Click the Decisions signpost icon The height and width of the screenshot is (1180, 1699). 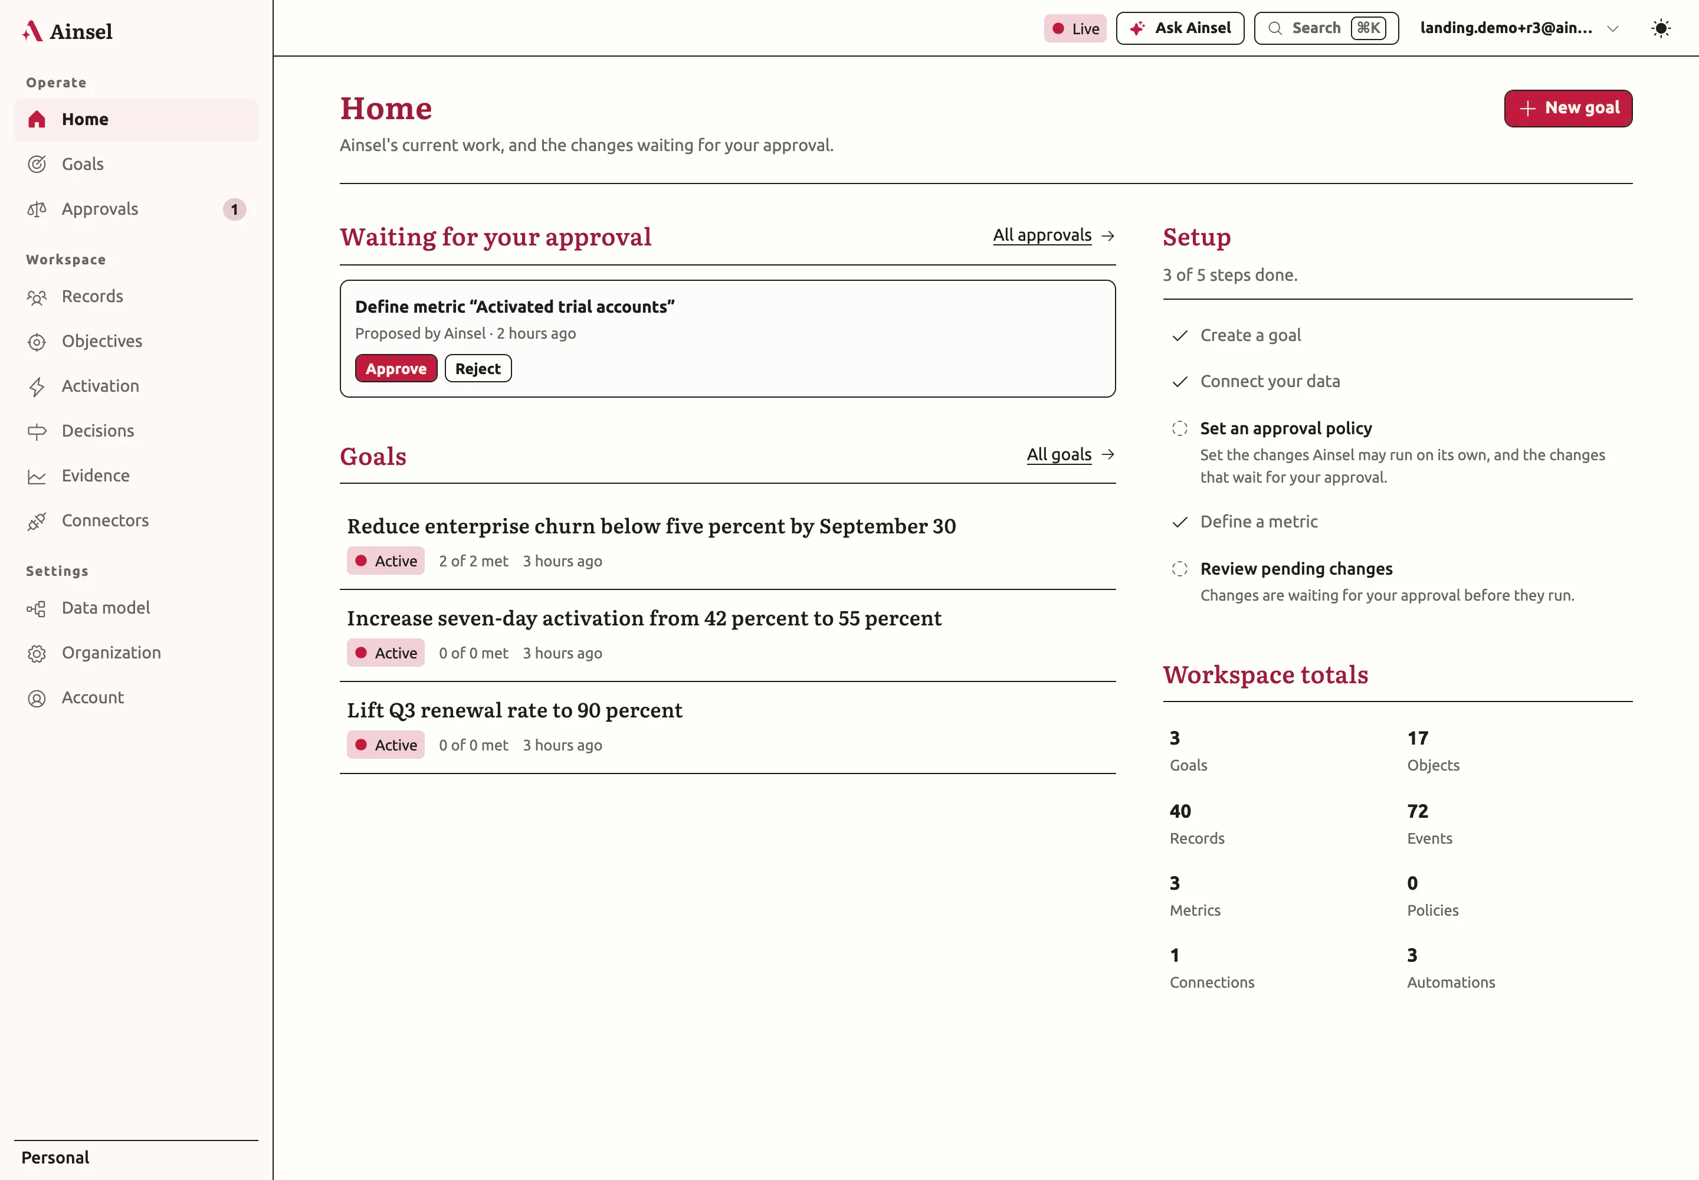(x=37, y=432)
